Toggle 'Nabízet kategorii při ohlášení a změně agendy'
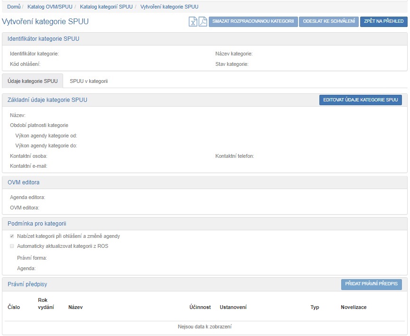Viewport: 410px width, 336px height. tap(12, 236)
